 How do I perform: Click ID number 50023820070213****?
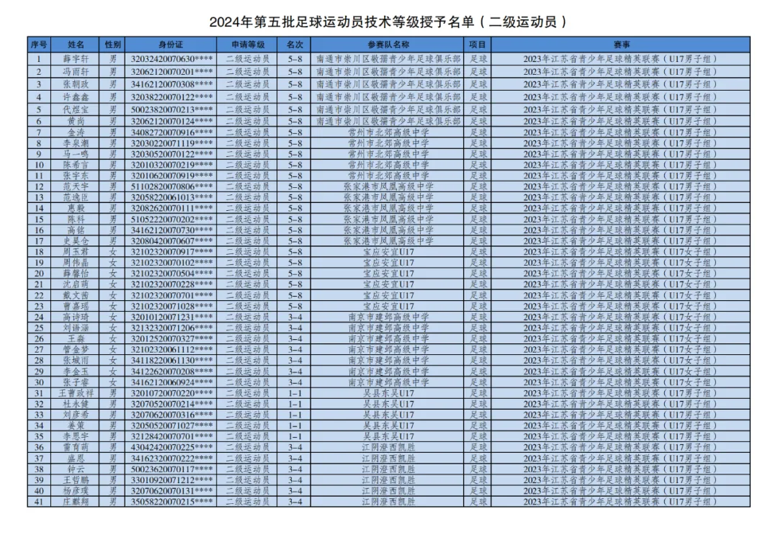(171, 109)
